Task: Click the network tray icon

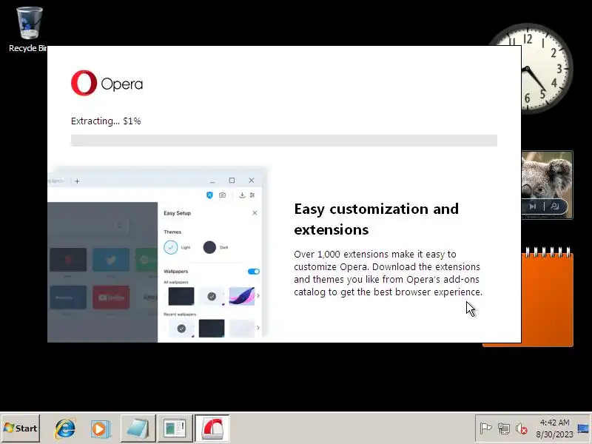Action: pos(504,428)
